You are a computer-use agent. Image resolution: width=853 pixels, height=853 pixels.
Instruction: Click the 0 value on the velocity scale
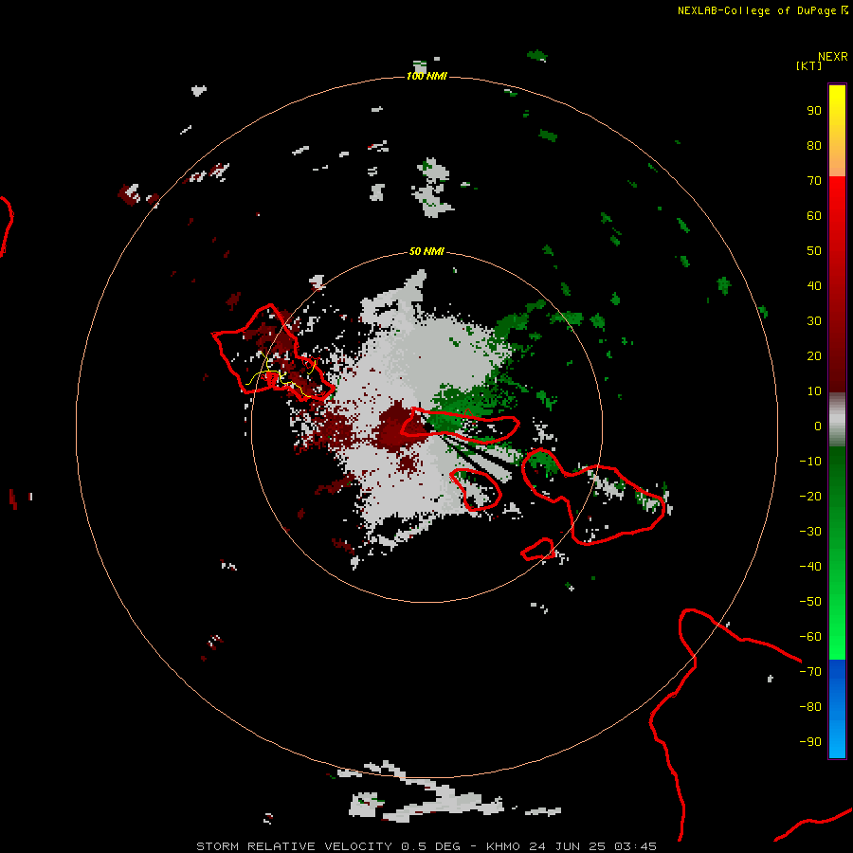tap(818, 426)
